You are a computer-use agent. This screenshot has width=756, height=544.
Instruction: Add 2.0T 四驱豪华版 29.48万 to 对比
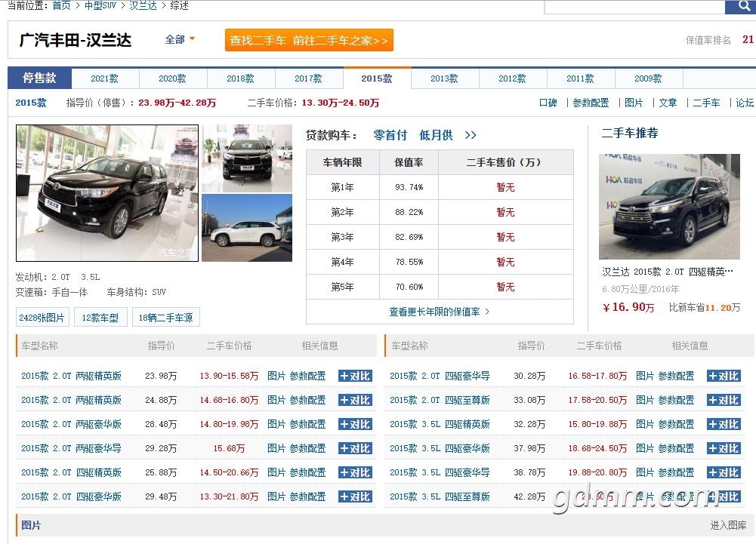355,496
